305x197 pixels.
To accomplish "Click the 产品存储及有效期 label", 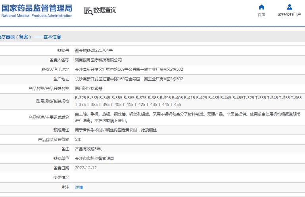I will 54,140.
